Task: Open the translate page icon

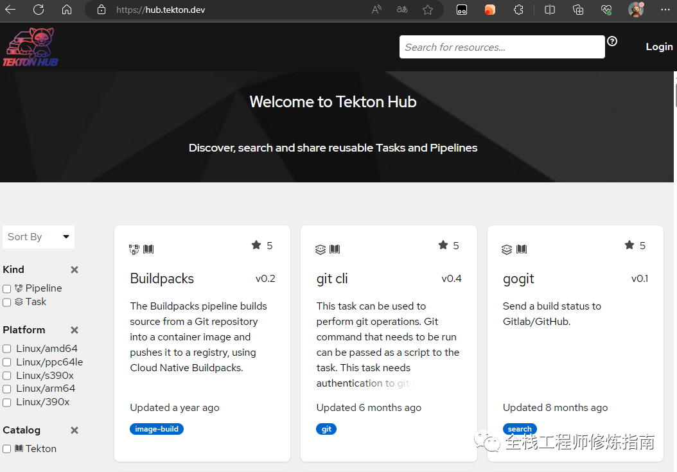Action: point(402,10)
